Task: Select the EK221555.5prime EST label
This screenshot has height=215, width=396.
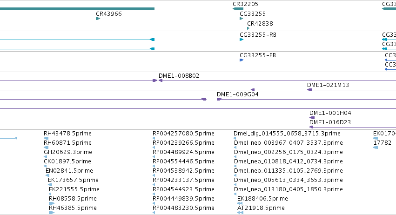Action: (x=74, y=189)
